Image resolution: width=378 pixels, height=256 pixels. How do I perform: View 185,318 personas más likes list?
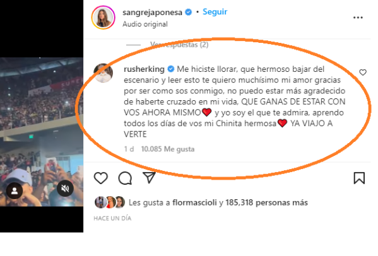267,202
